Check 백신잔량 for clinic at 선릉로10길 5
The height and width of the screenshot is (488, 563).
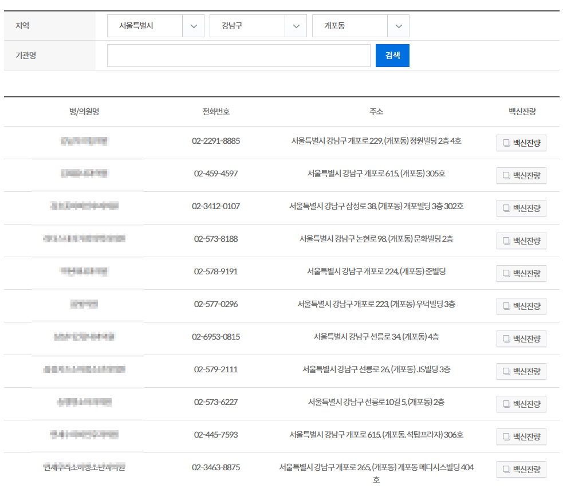pos(521,404)
